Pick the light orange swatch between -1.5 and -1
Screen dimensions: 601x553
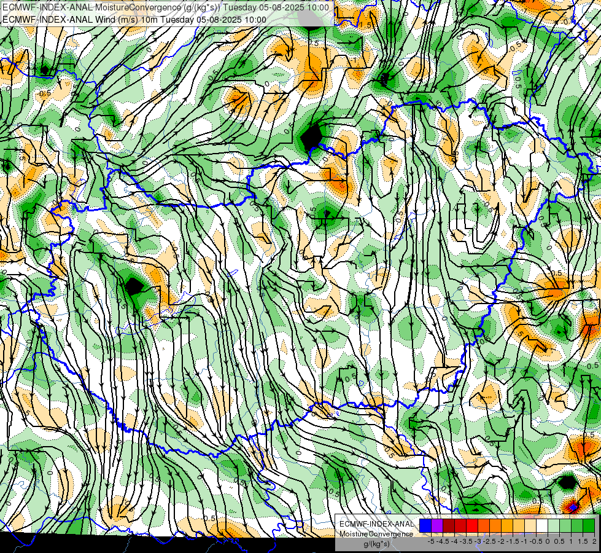[519, 526]
